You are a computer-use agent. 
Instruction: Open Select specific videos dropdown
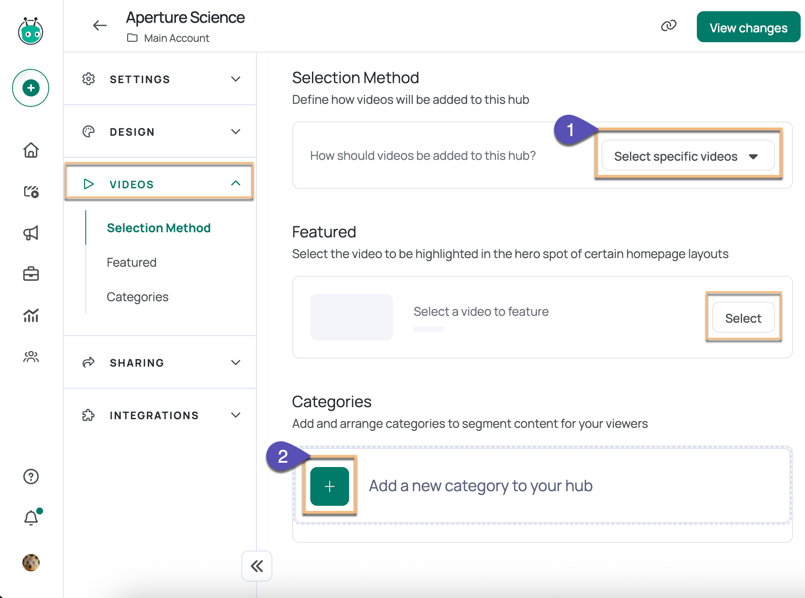tap(688, 156)
